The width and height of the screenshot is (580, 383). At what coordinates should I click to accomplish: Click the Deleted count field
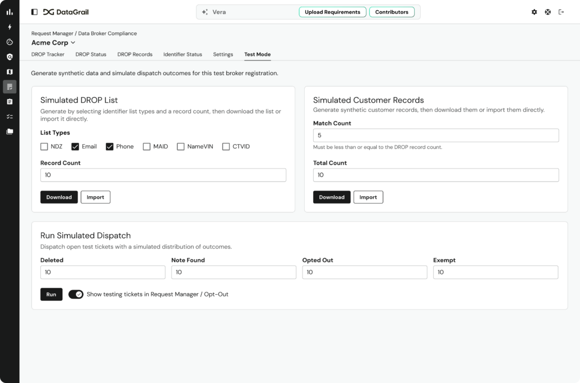pos(103,272)
